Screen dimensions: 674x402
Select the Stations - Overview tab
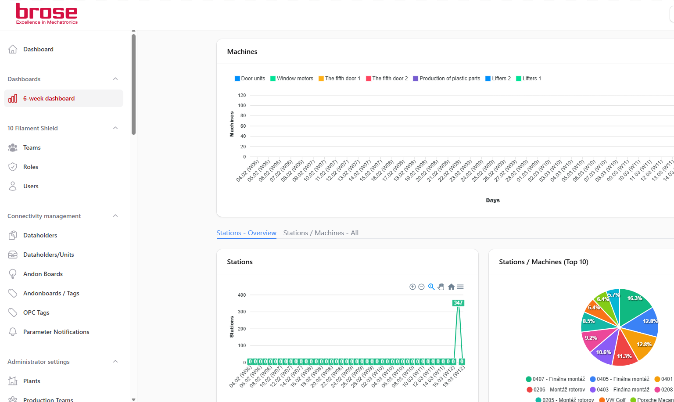[x=246, y=233]
